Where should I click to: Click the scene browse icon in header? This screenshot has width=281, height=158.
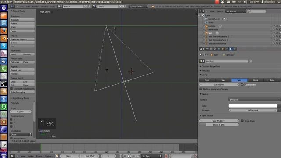94,7
